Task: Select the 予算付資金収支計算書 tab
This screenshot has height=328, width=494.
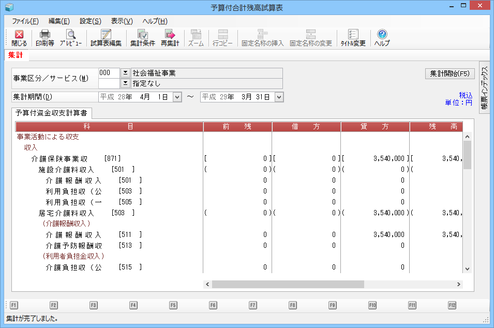Action: [x=51, y=112]
